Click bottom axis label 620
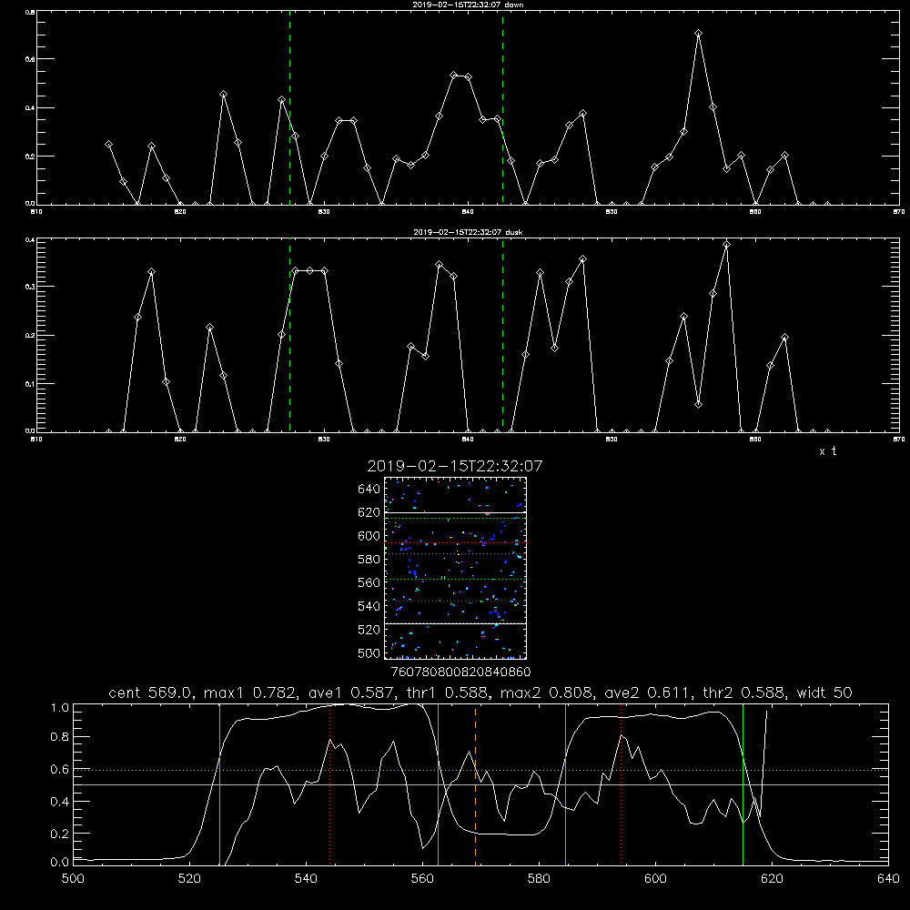910x910 pixels. pos(772,879)
